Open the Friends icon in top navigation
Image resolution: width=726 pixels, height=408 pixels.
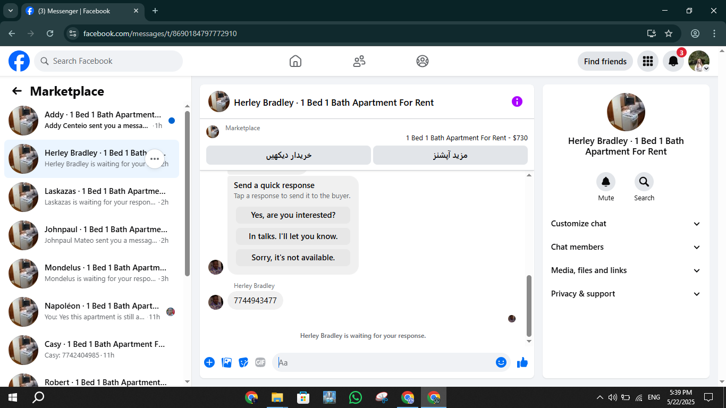tap(359, 61)
